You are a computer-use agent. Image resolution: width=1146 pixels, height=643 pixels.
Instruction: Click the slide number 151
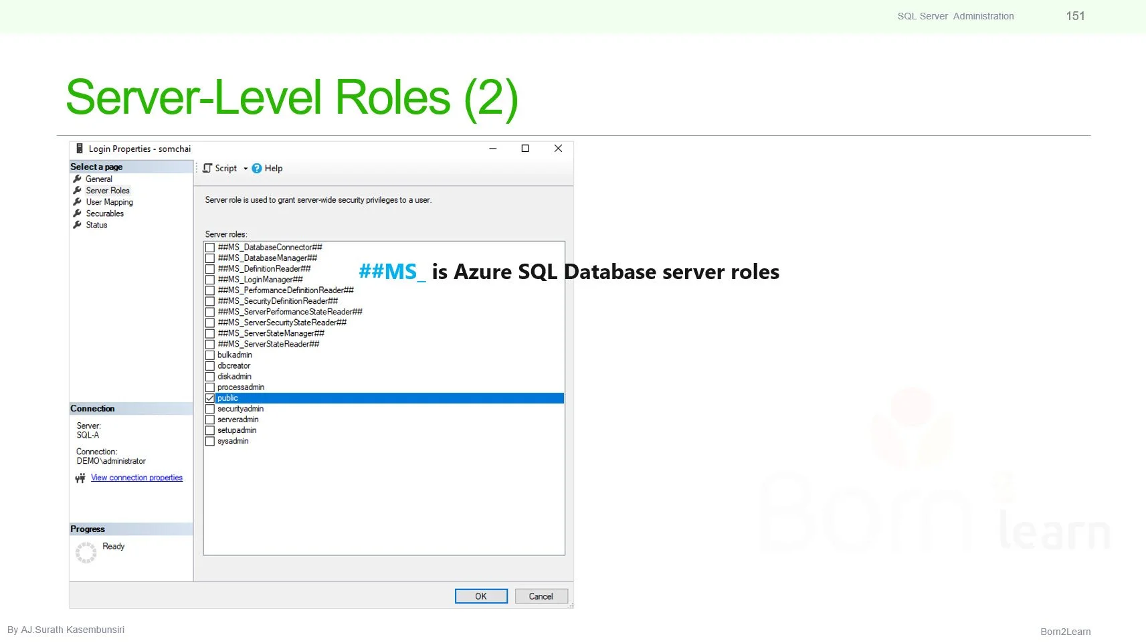click(1076, 16)
